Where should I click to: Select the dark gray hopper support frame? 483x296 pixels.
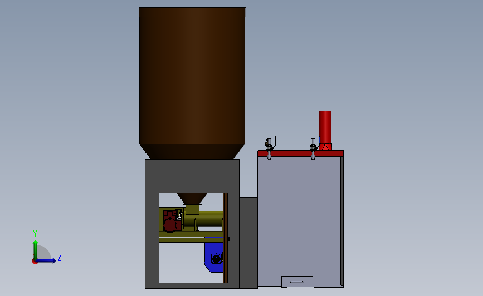(192, 176)
